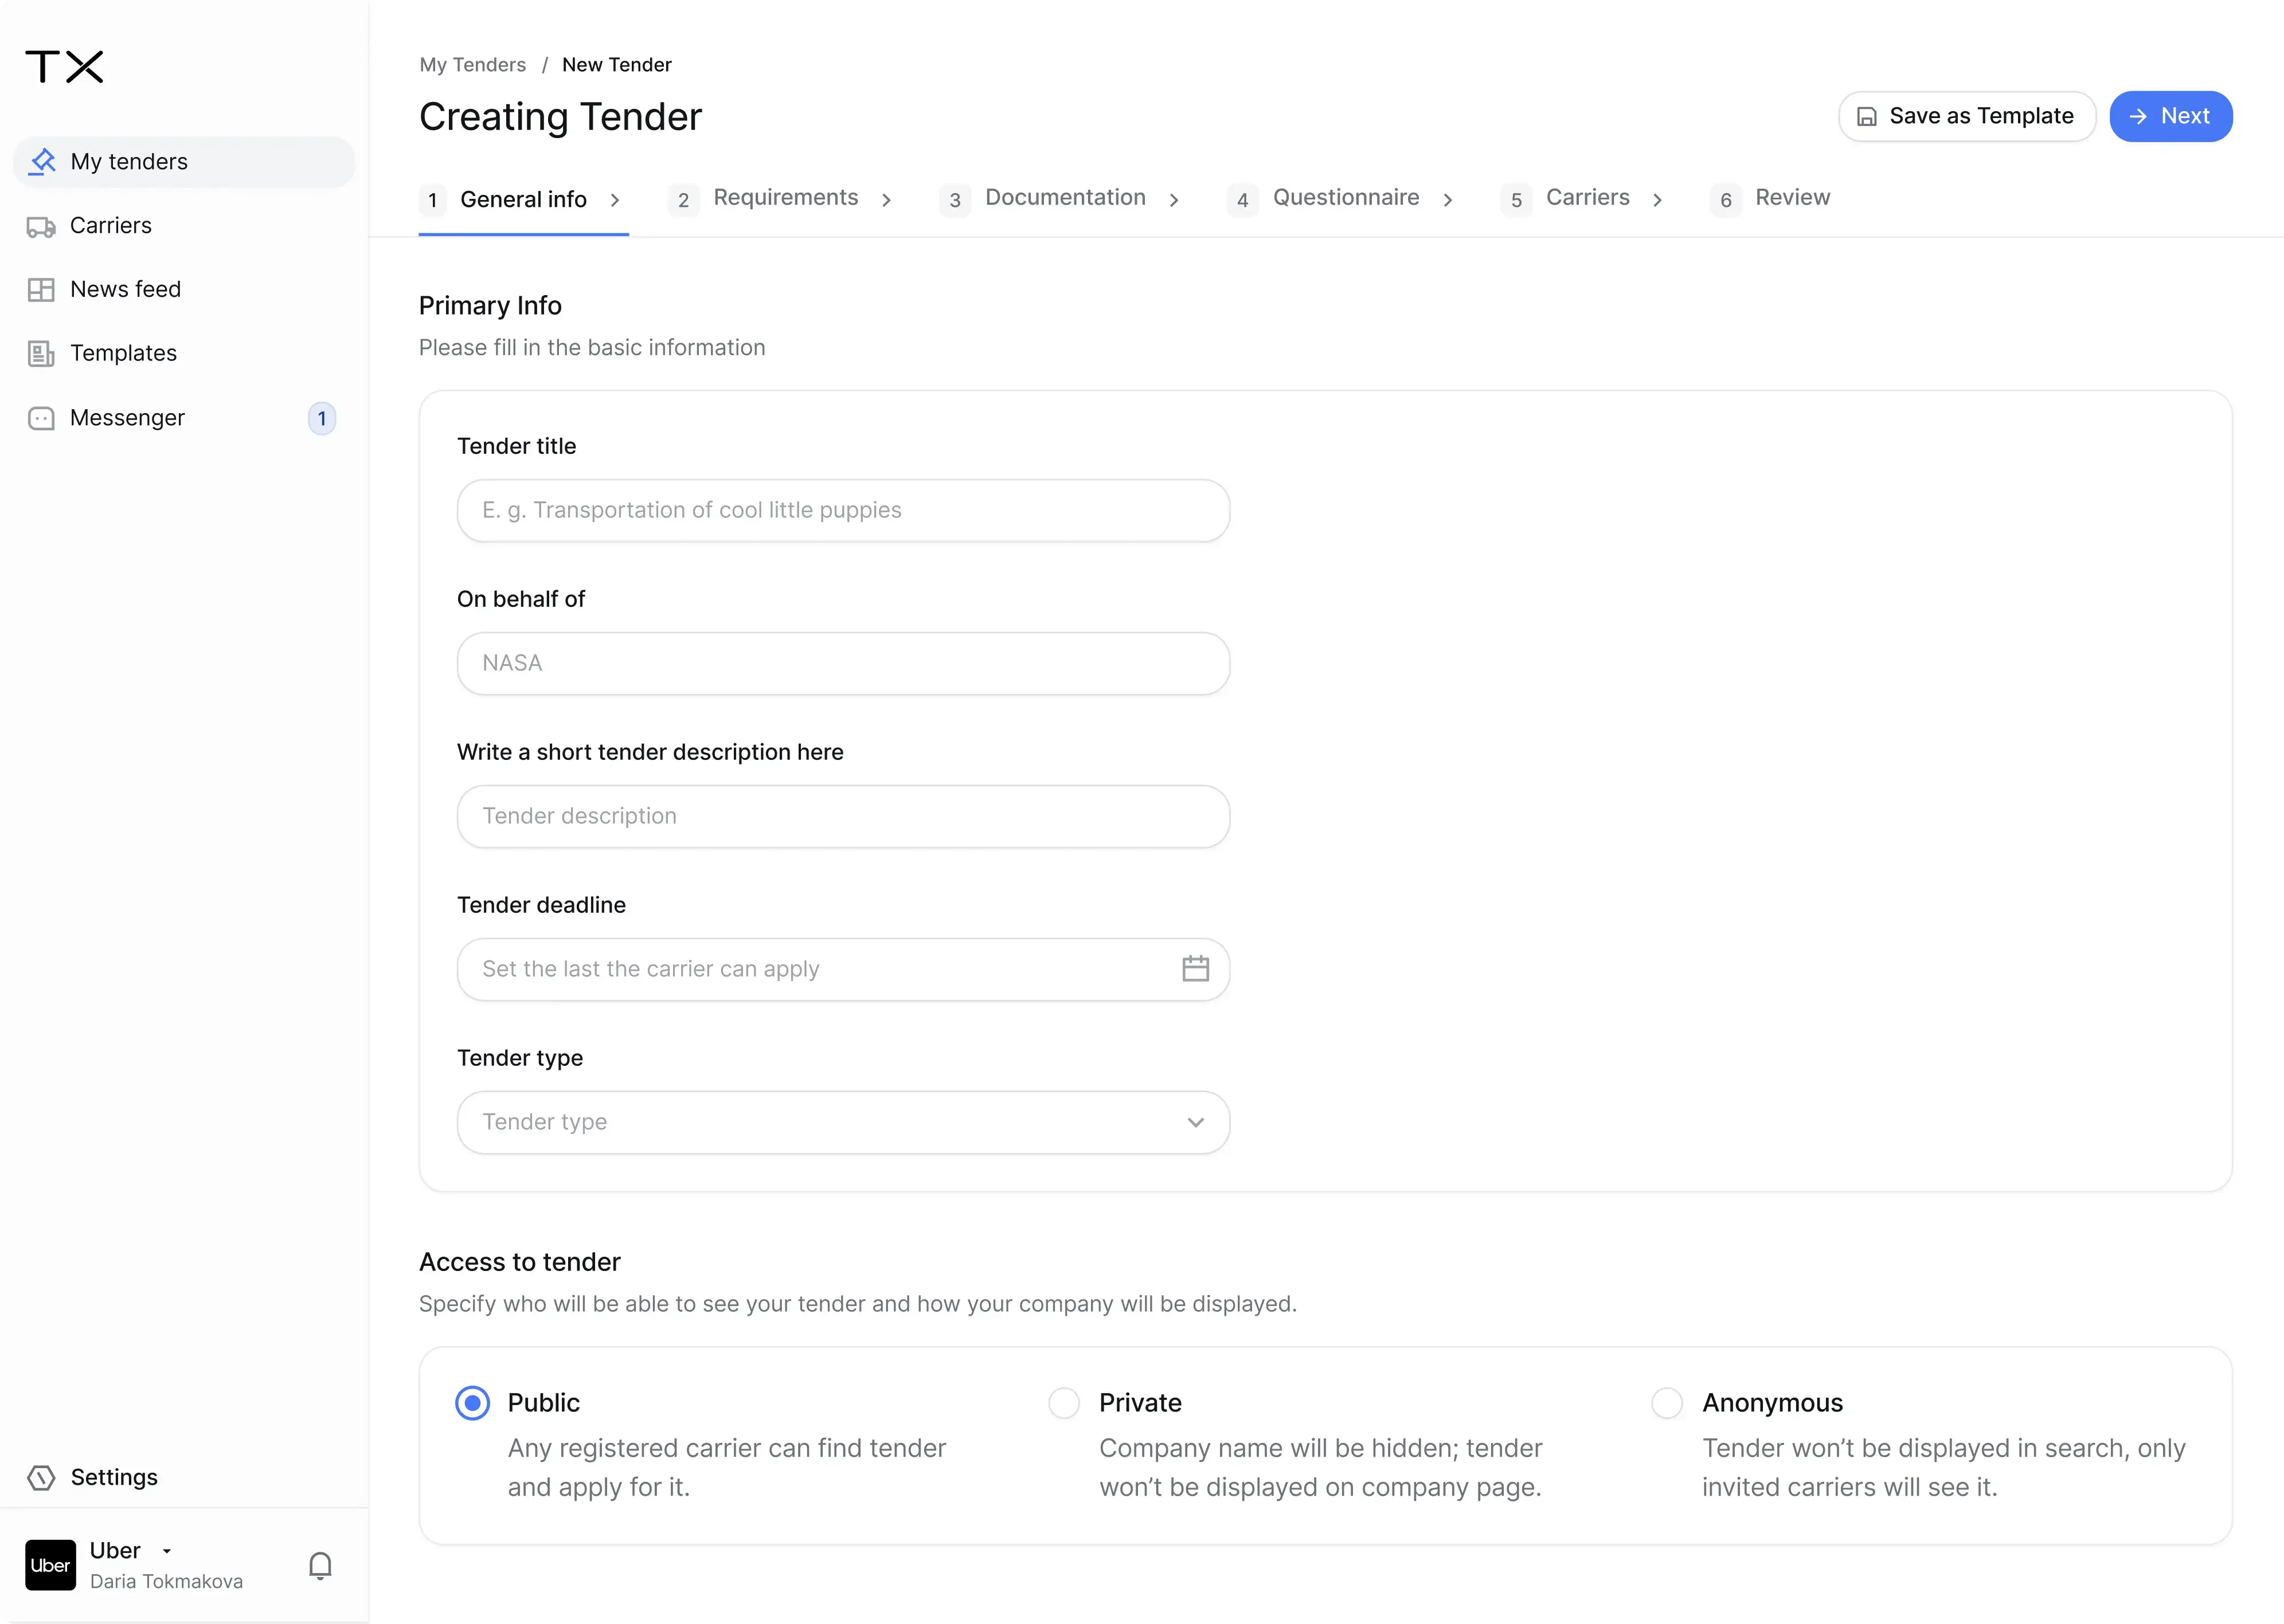Open the Uber account switcher arrow
This screenshot has width=2284, height=1624.
click(x=167, y=1551)
